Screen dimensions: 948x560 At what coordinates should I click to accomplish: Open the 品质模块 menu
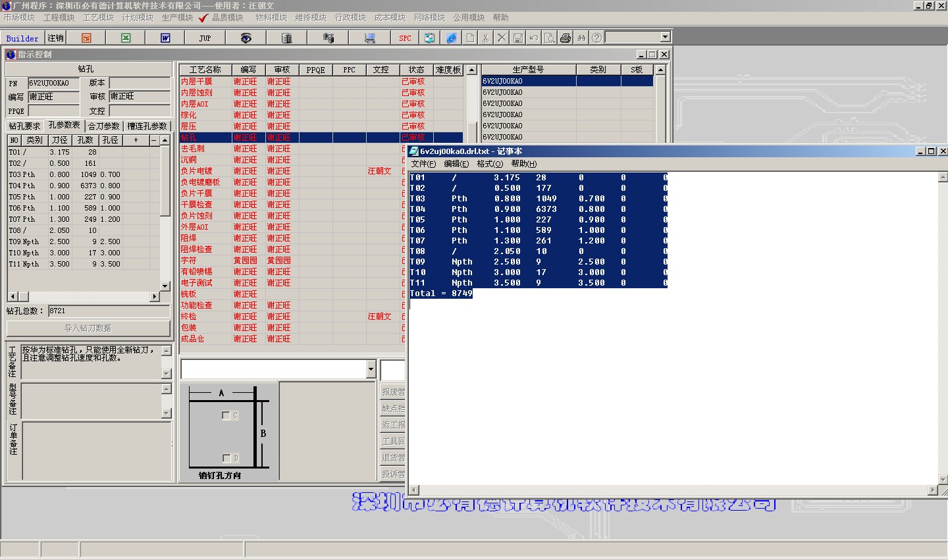228,18
